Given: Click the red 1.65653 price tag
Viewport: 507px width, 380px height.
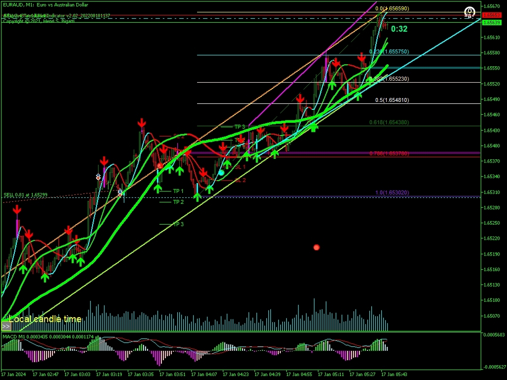Looking at the screenshot, I should point(492,15).
